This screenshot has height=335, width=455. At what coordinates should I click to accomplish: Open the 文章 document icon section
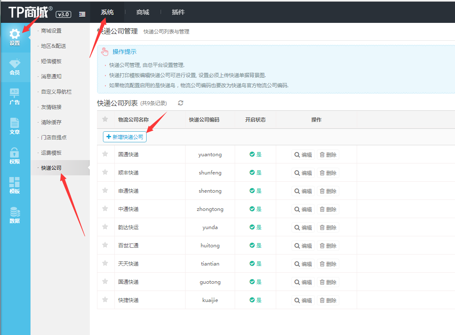click(15, 126)
